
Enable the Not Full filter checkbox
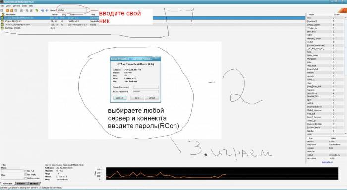26,171
